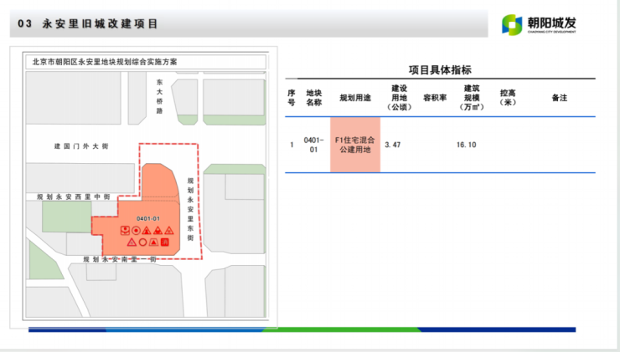Click the 建国门外大街 street label
Viewport: 620px width, 352px height.
click(80, 146)
